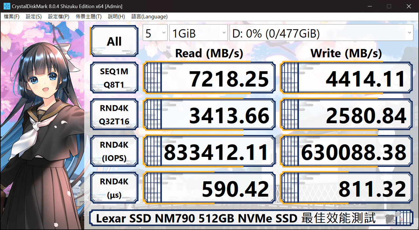Run the SEQ1M Q8T1 test
This screenshot has height=230, width=419.
tap(114, 78)
